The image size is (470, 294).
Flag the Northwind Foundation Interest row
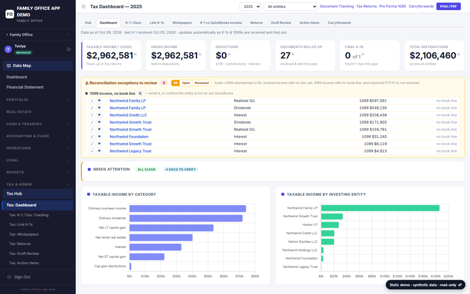tap(99, 137)
